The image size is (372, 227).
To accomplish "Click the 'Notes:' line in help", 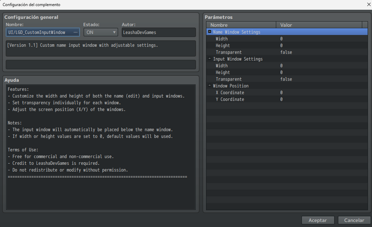I will (15, 123).
